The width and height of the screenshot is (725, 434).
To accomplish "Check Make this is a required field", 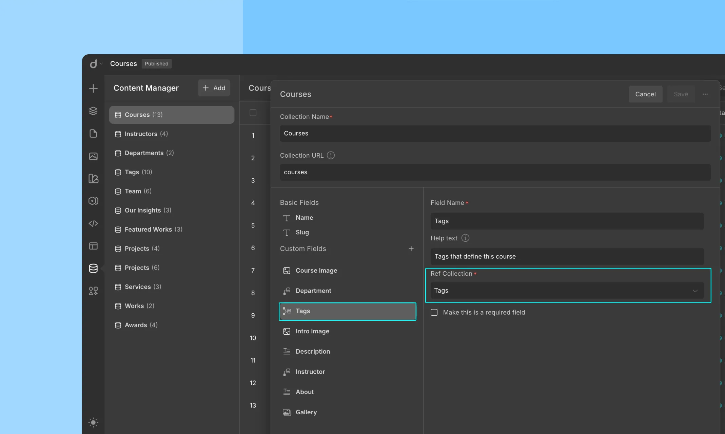I will click(x=434, y=312).
